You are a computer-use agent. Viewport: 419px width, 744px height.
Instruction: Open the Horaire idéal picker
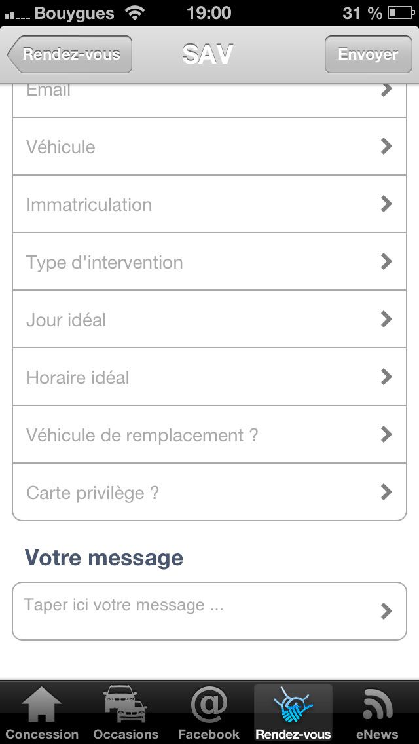209,377
